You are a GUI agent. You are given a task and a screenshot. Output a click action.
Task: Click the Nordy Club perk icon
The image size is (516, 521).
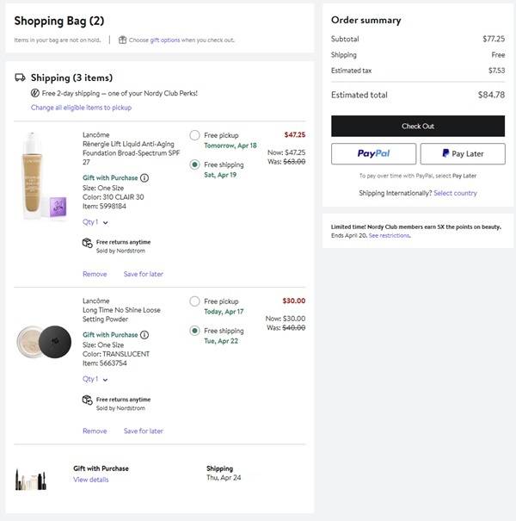[x=35, y=93]
